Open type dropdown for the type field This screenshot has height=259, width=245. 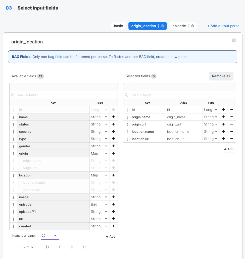click(99, 139)
